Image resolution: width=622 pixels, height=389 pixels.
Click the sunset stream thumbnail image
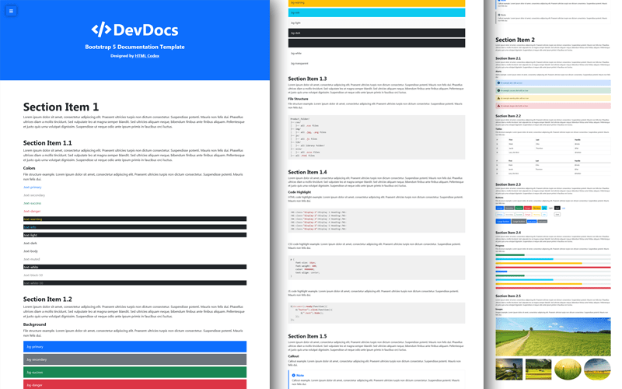coord(509,369)
